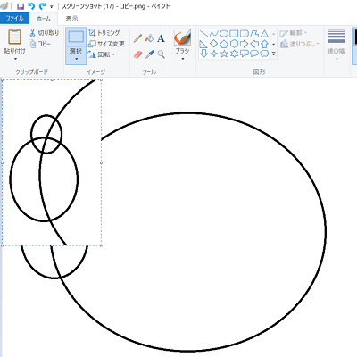Choose the Six-point star shape
The width and height of the screenshot is (357, 357).
click(x=234, y=54)
